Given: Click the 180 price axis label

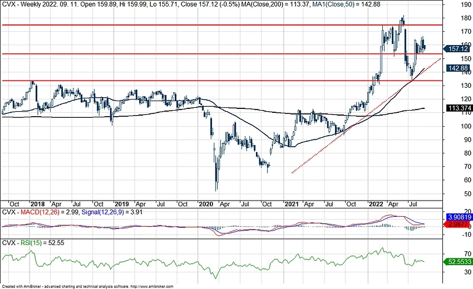Looking at the screenshot, I should click(466, 18).
